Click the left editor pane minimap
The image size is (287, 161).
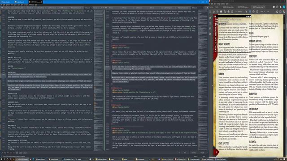[x=98, y=80]
